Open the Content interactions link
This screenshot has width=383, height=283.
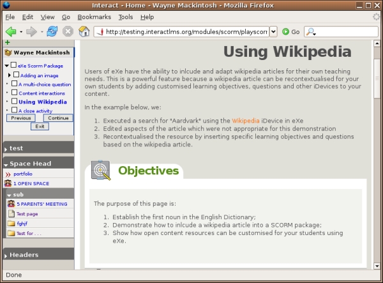(41, 93)
